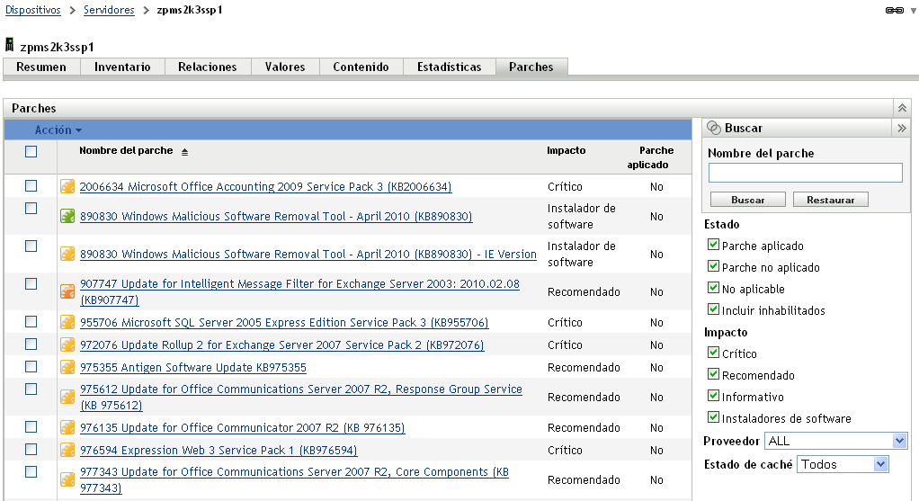This screenshot has height=501, width=919.
Task: Uncheck the No aplicable filter
Action: click(713, 288)
